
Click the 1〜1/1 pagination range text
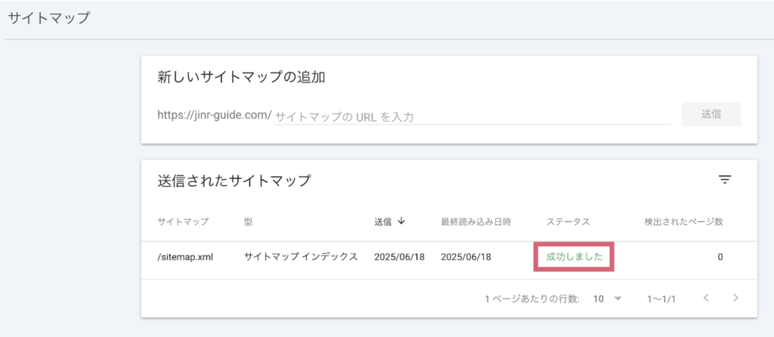661,298
